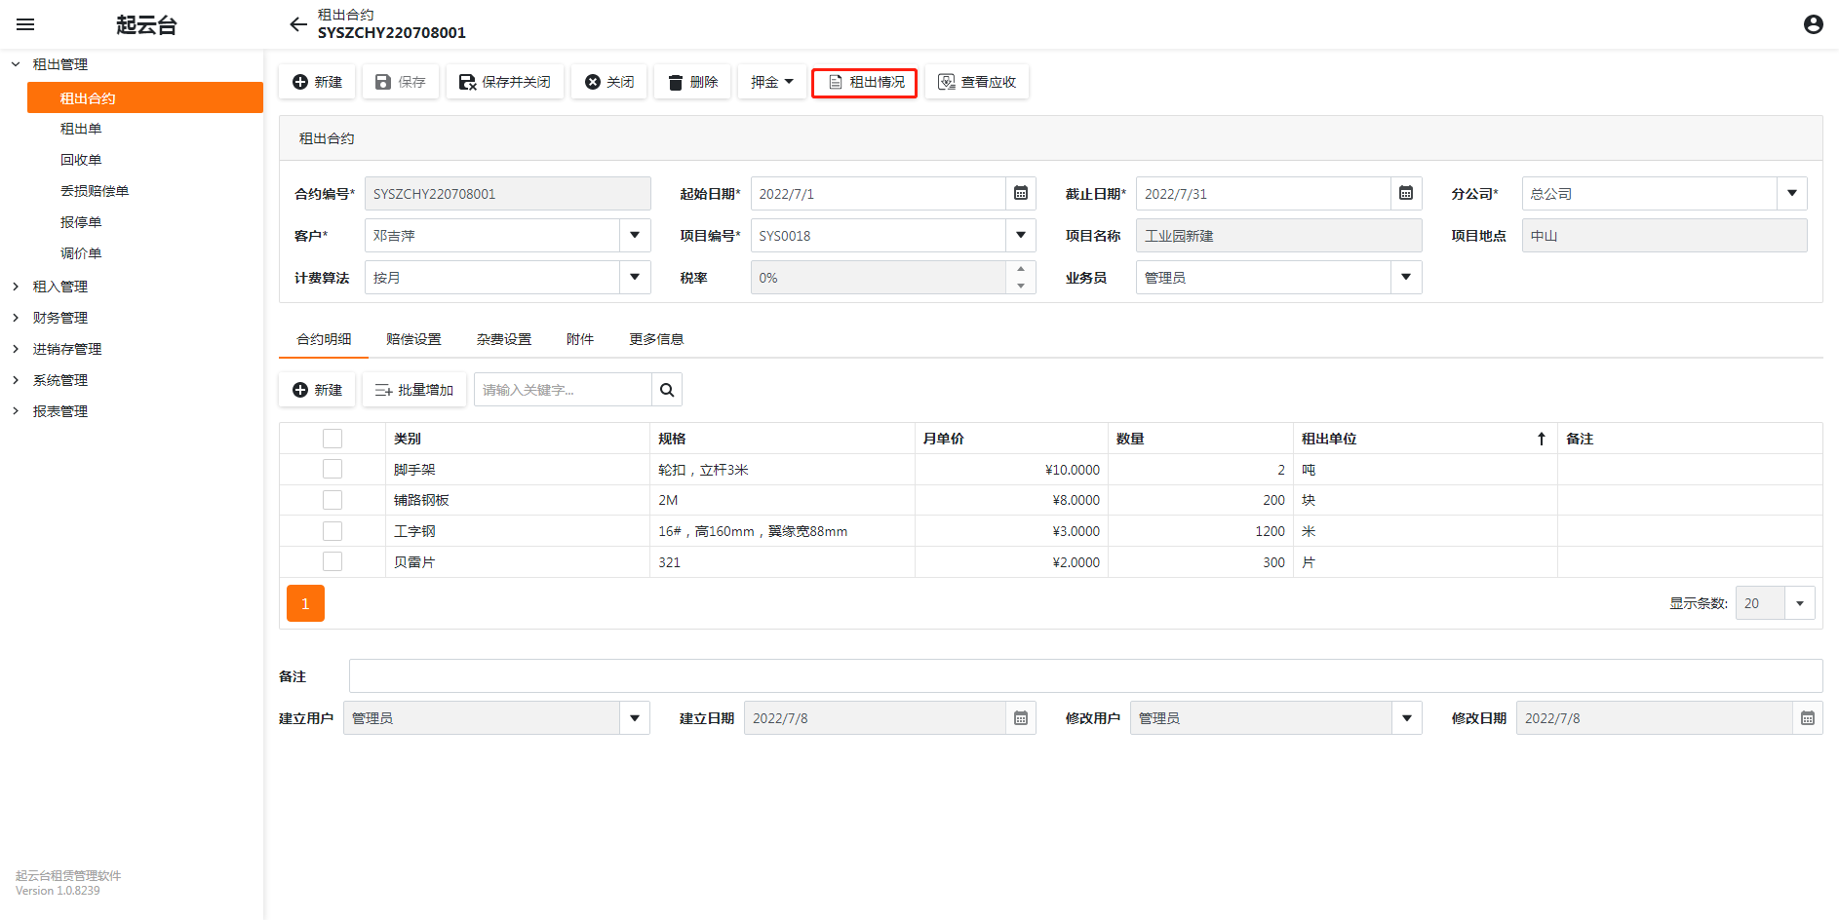Click the 规格 column header
The image size is (1839, 920).
tap(782, 439)
